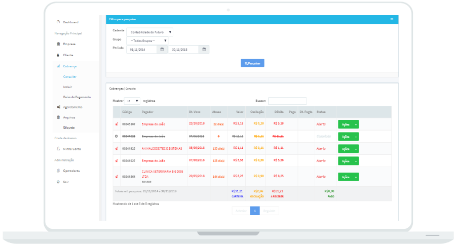
Task: Click cancelled icon of row 00244928
Action: [x=117, y=136]
